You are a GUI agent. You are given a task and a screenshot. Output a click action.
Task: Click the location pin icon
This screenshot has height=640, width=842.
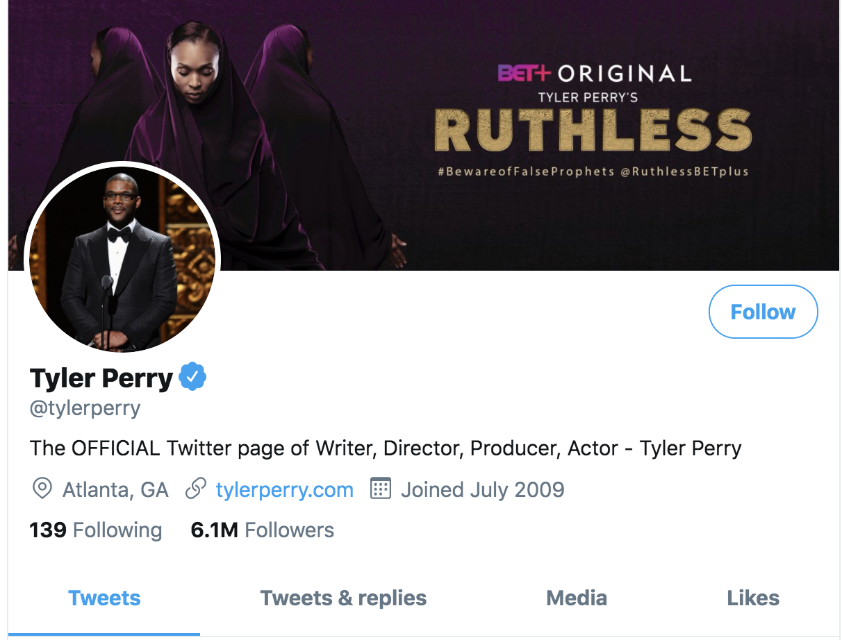point(42,489)
